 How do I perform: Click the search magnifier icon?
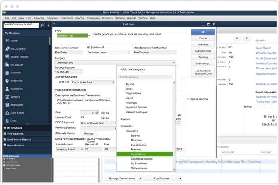click(x=42, y=25)
